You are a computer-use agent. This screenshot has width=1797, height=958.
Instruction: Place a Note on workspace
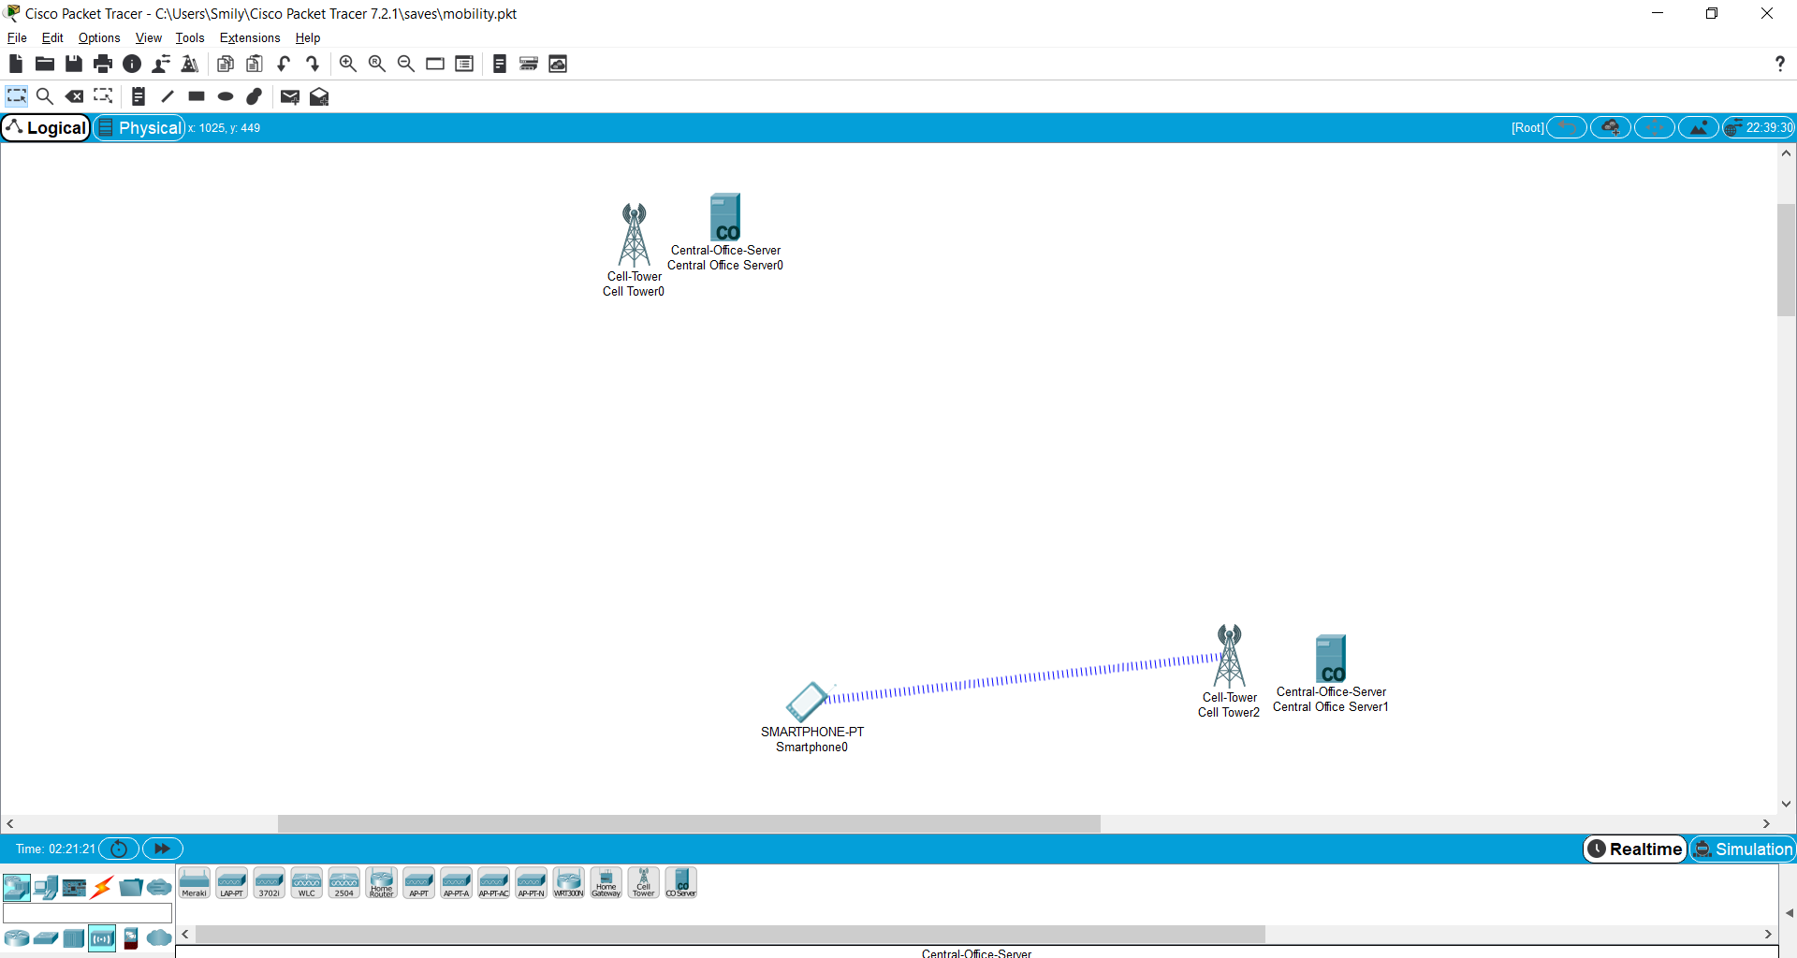pos(139,96)
